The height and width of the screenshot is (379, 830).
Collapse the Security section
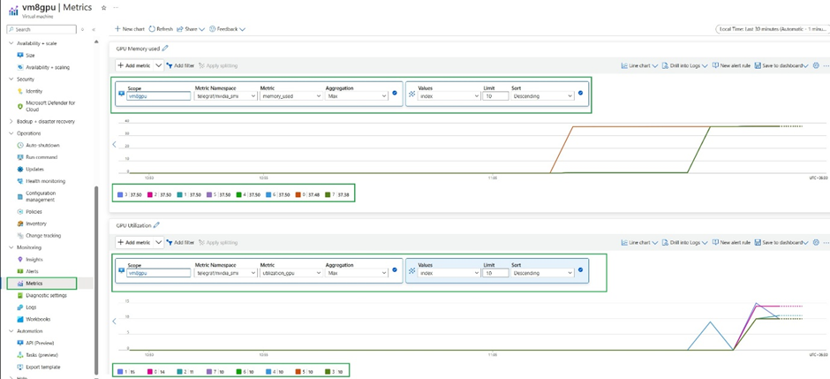tap(11, 79)
